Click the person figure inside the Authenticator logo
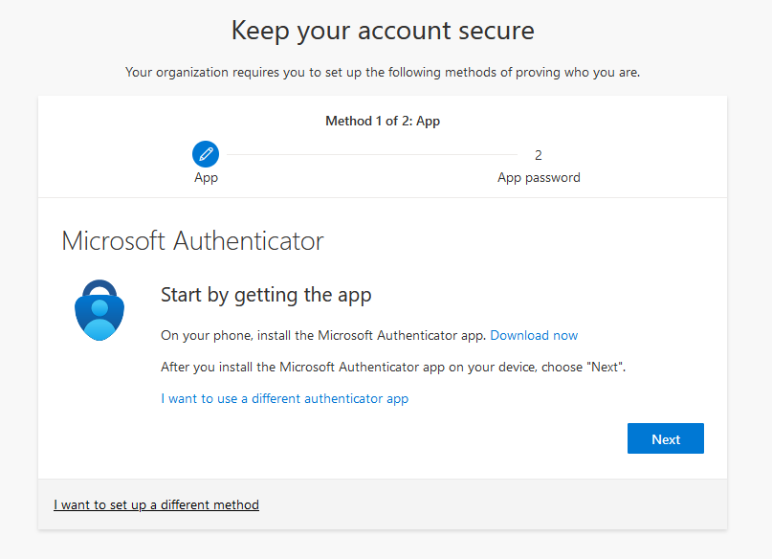Screen dimensions: 772x559 (x=99, y=319)
